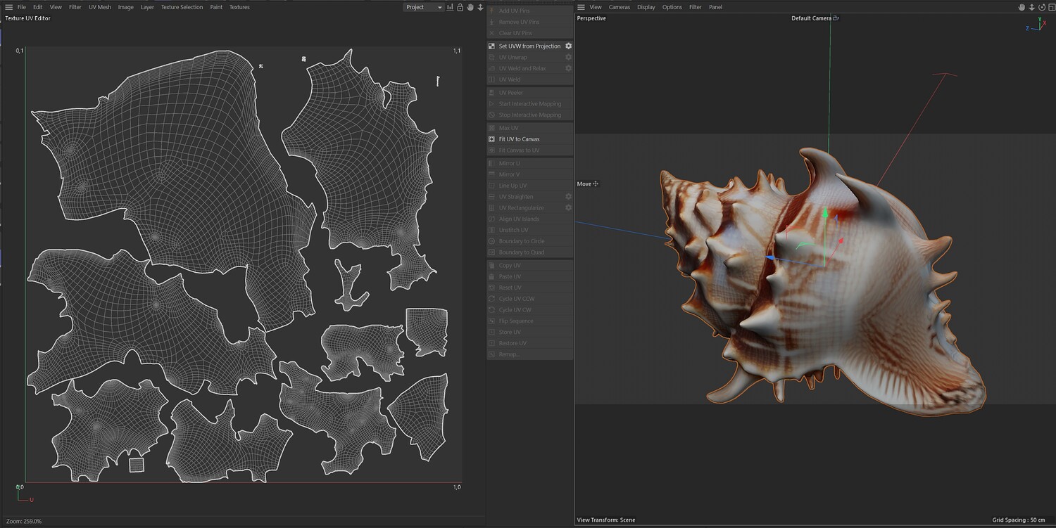Viewport: 1056px width, 528px height.
Task: Open the Texture Selection menu
Action: click(182, 7)
